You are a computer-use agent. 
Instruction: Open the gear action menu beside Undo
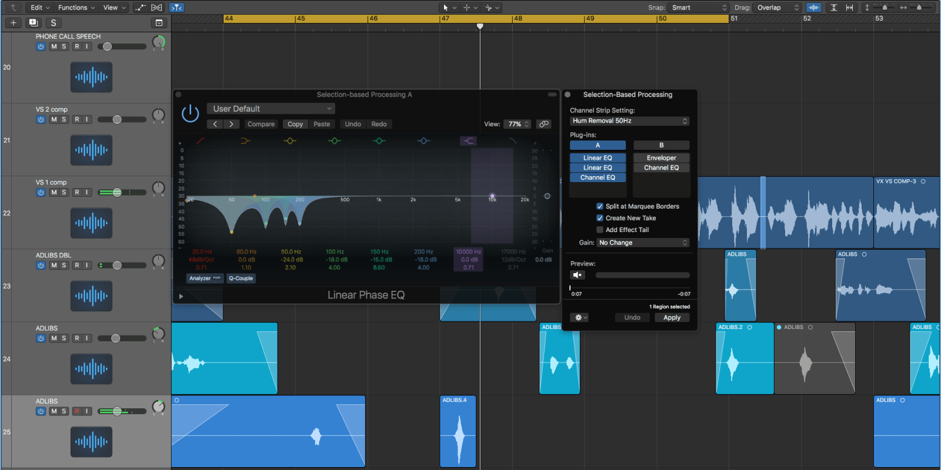[x=579, y=317]
